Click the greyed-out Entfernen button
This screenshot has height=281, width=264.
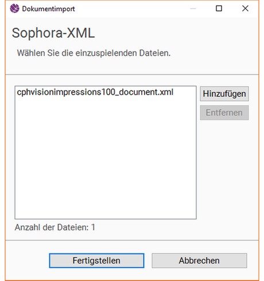tap(224, 112)
